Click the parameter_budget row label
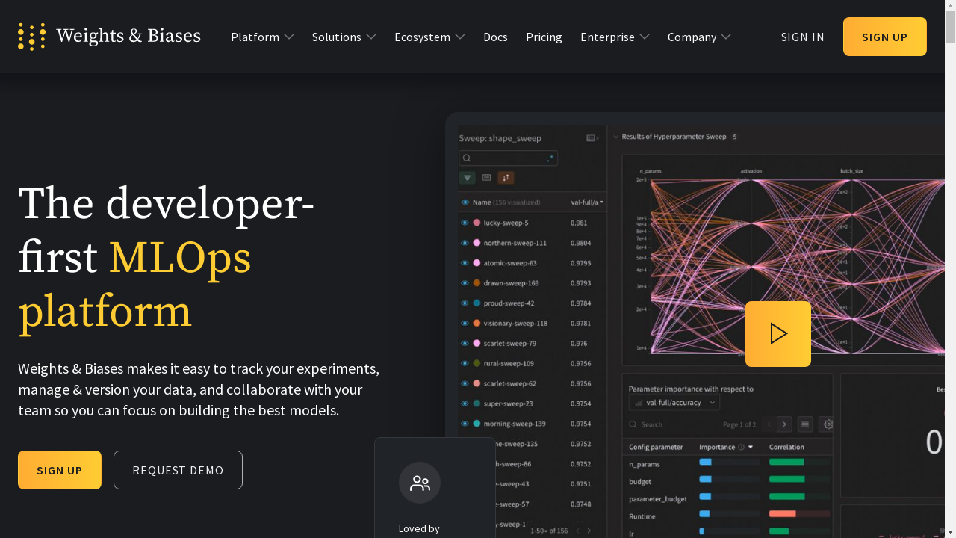The height and width of the screenshot is (538, 956). [x=658, y=499]
